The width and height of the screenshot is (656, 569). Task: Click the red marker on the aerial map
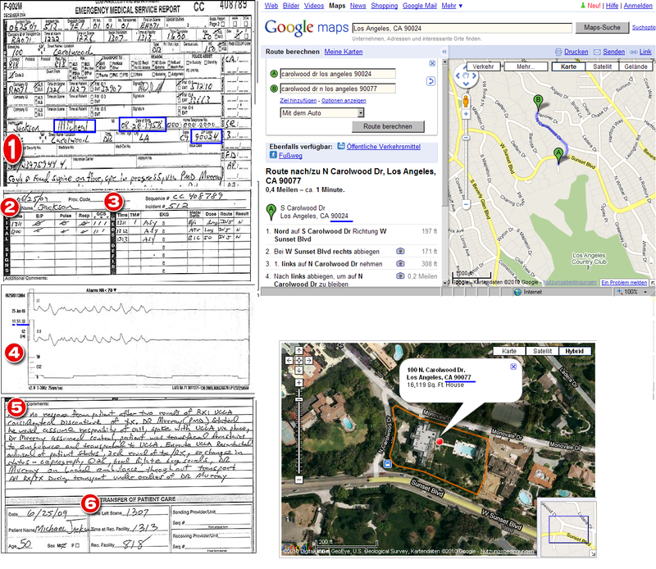pyautogui.click(x=439, y=442)
